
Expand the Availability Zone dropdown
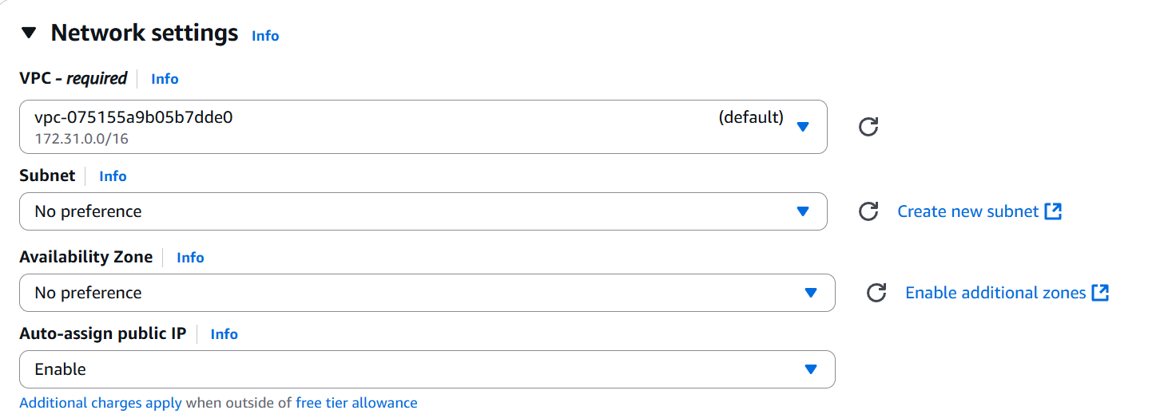point(427,293)
